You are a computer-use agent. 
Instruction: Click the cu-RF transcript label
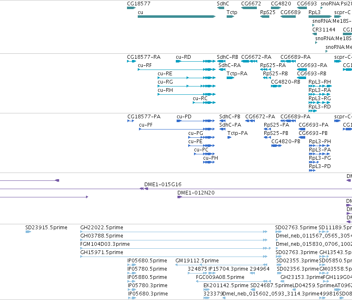145,65
